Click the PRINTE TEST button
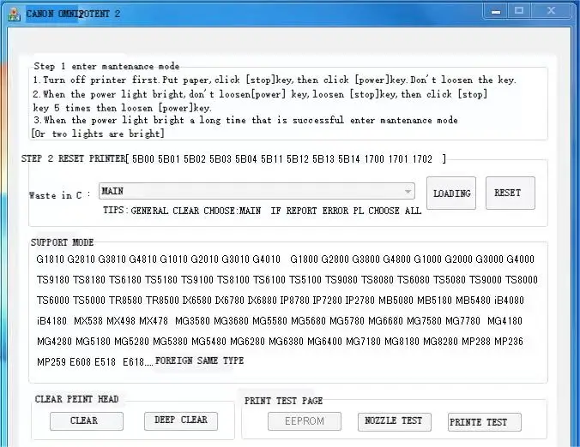 (x=484, y=422)
